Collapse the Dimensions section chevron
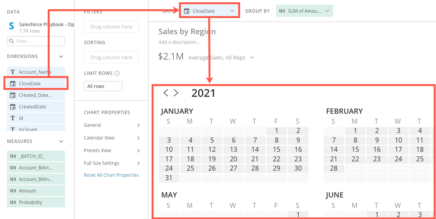This screenshot has height=219, width=436. 61,56
